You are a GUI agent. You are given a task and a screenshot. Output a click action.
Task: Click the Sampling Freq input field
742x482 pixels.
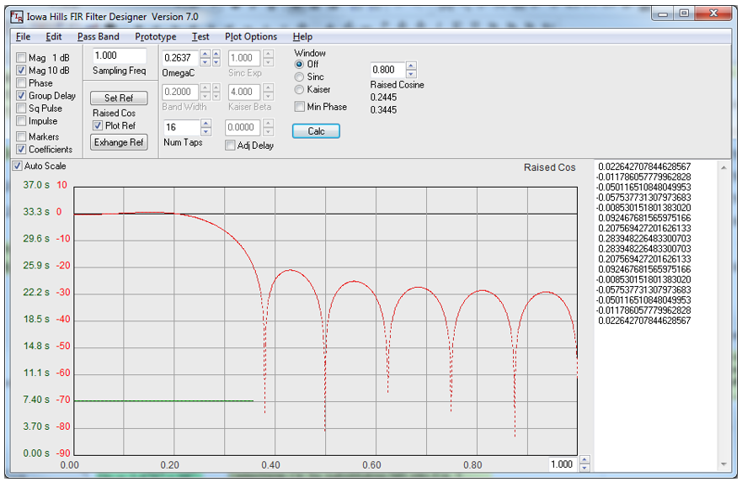(x=120, y=56)
